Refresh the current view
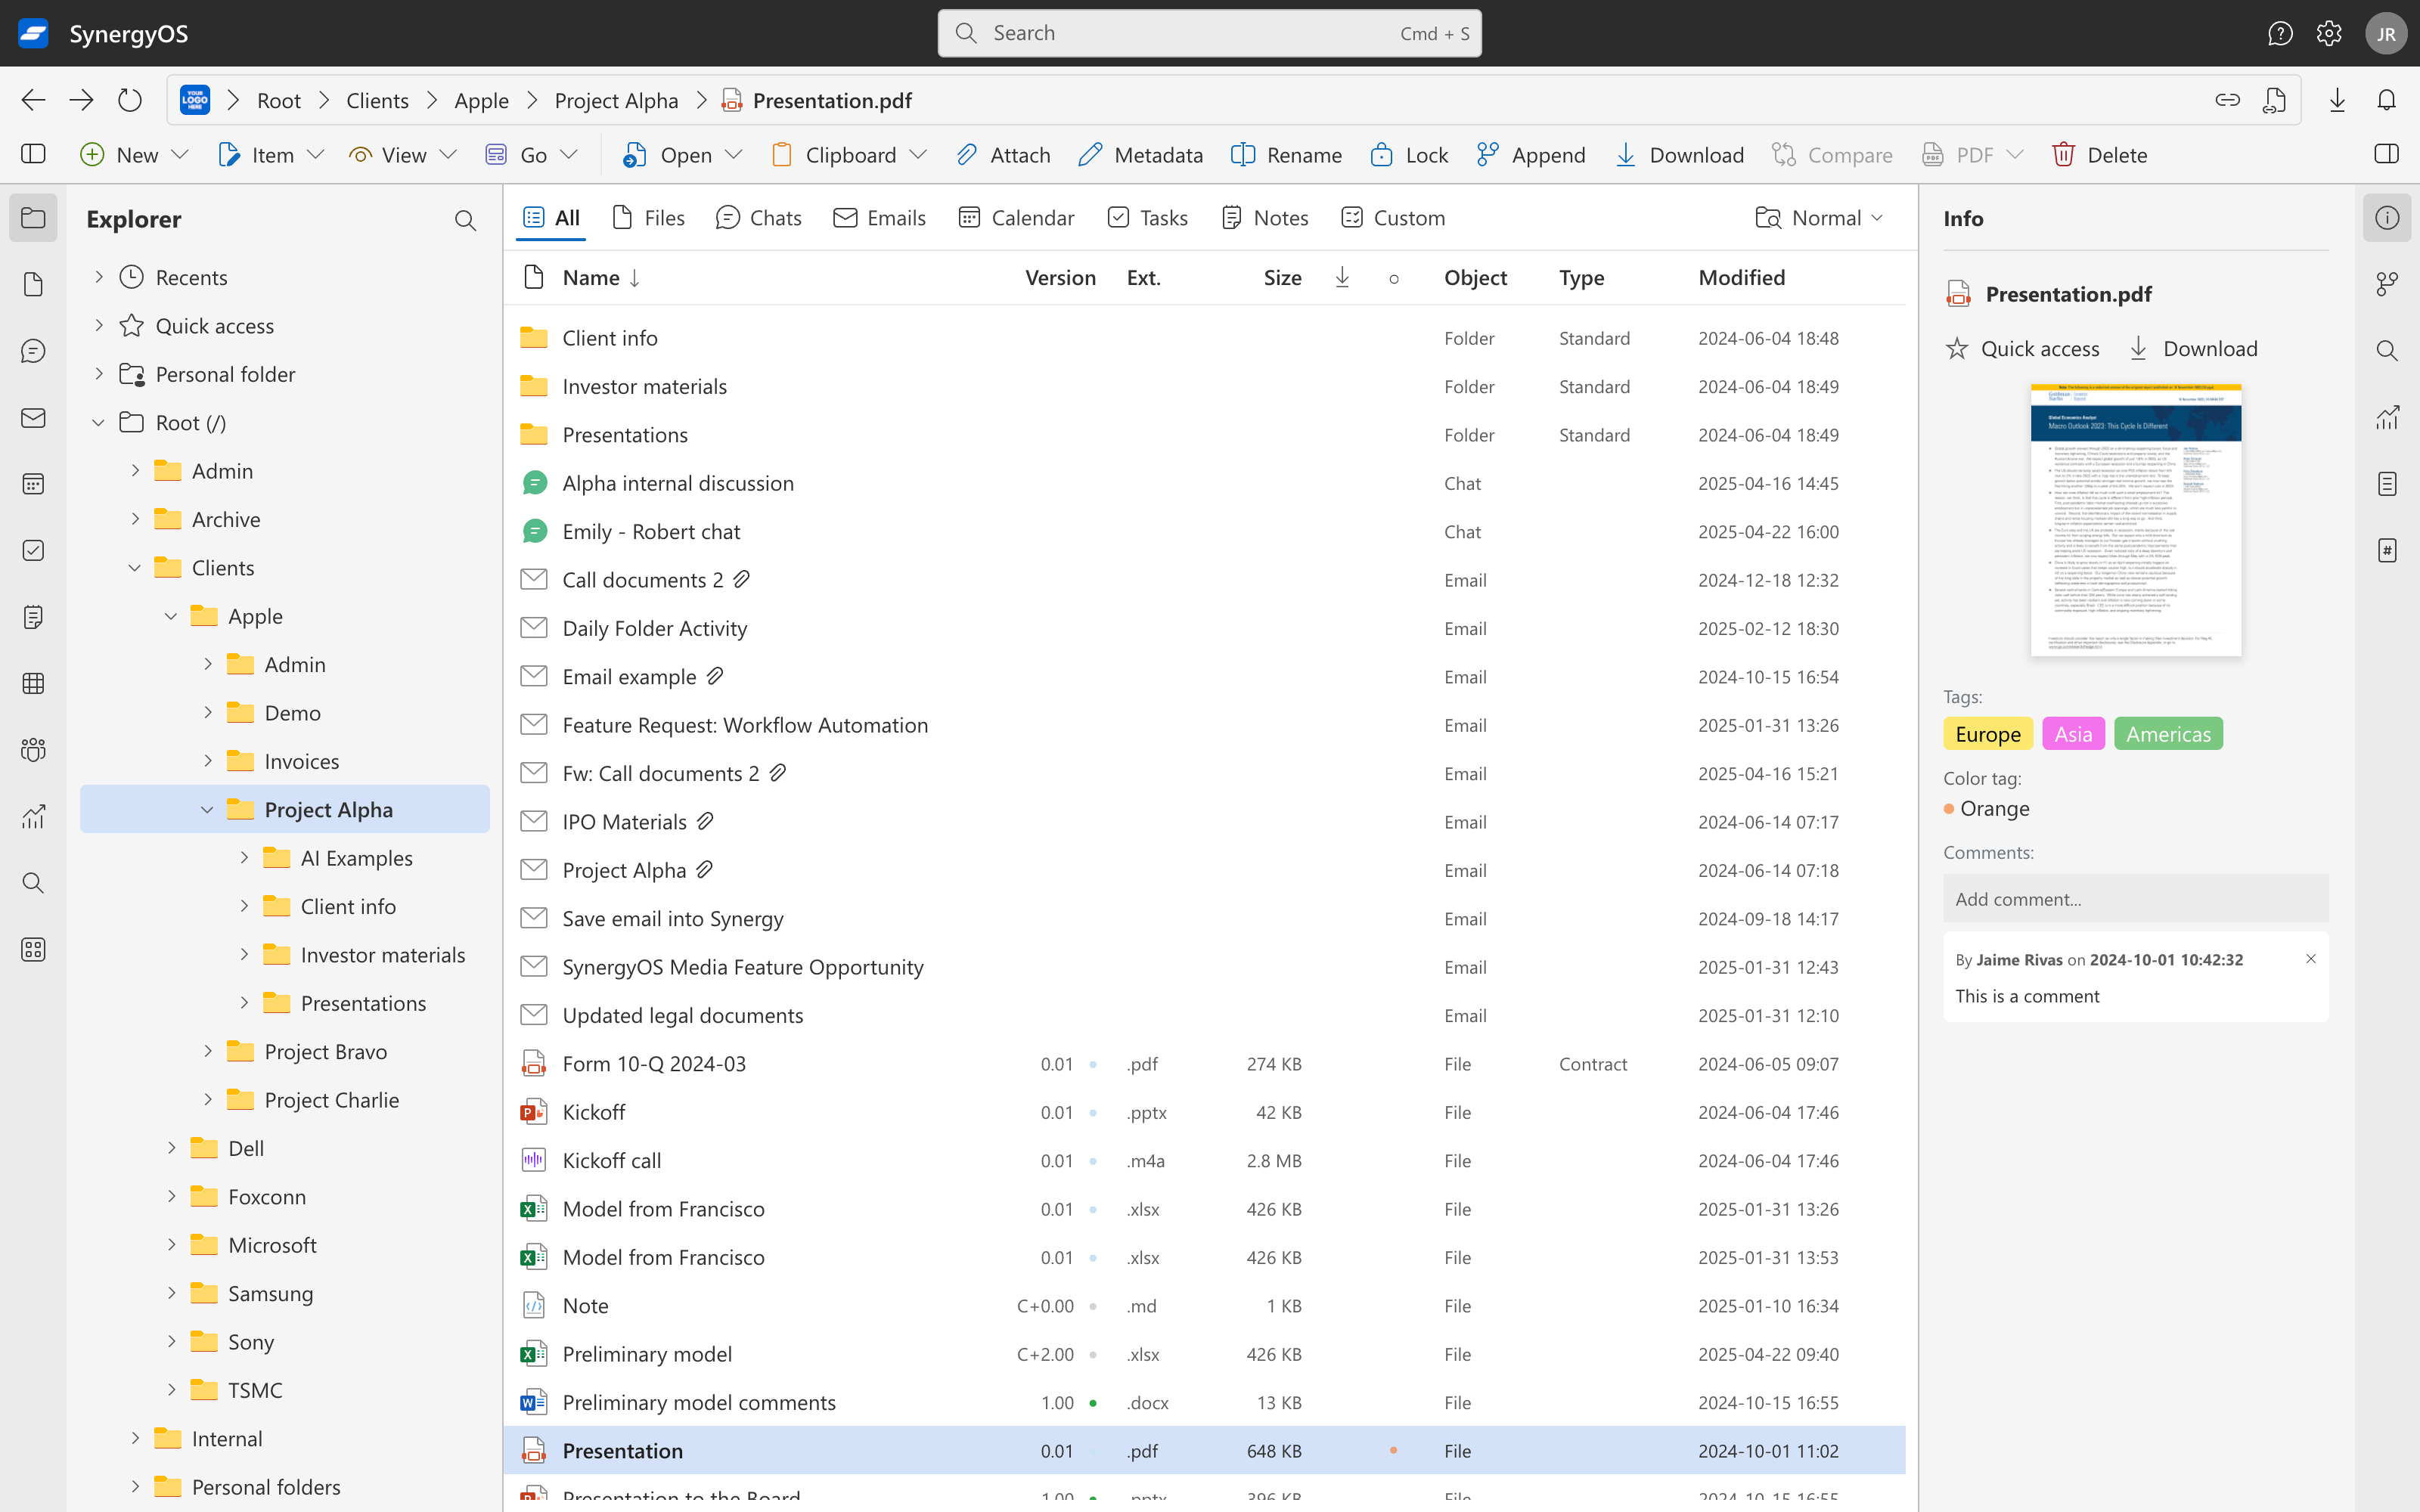2420x1512 pixels. 130,100
